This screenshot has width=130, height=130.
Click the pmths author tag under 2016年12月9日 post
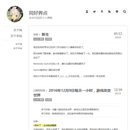pyautogui.click(x=39, y=100)
